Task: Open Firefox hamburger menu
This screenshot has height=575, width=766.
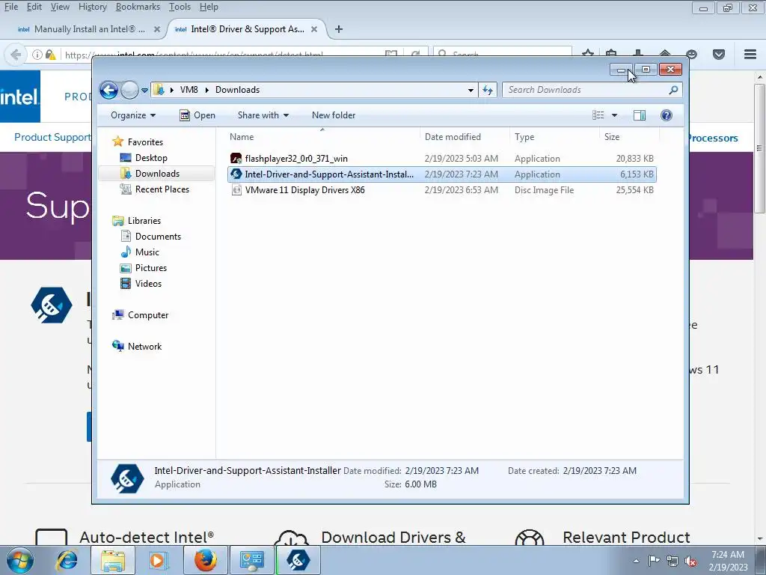Action: click(750, 54)
